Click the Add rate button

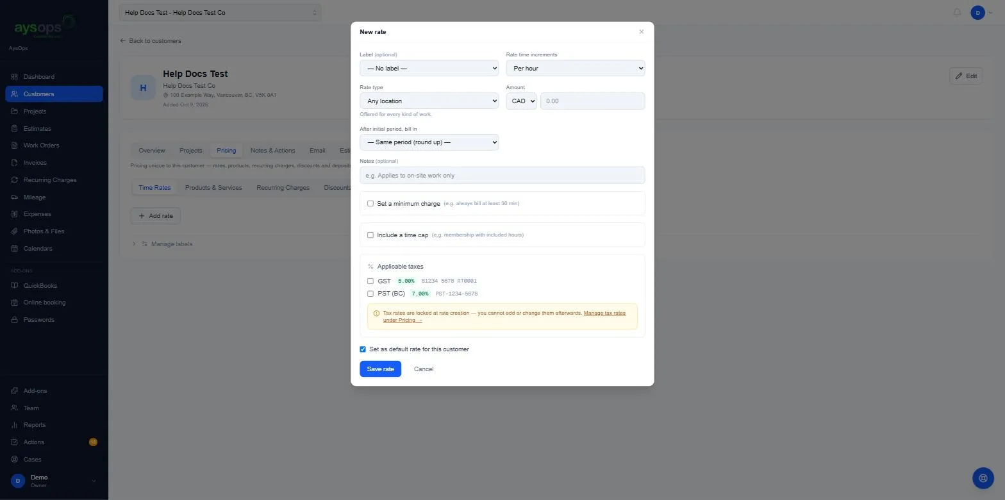pyautogui.click(x=156, y=216)
